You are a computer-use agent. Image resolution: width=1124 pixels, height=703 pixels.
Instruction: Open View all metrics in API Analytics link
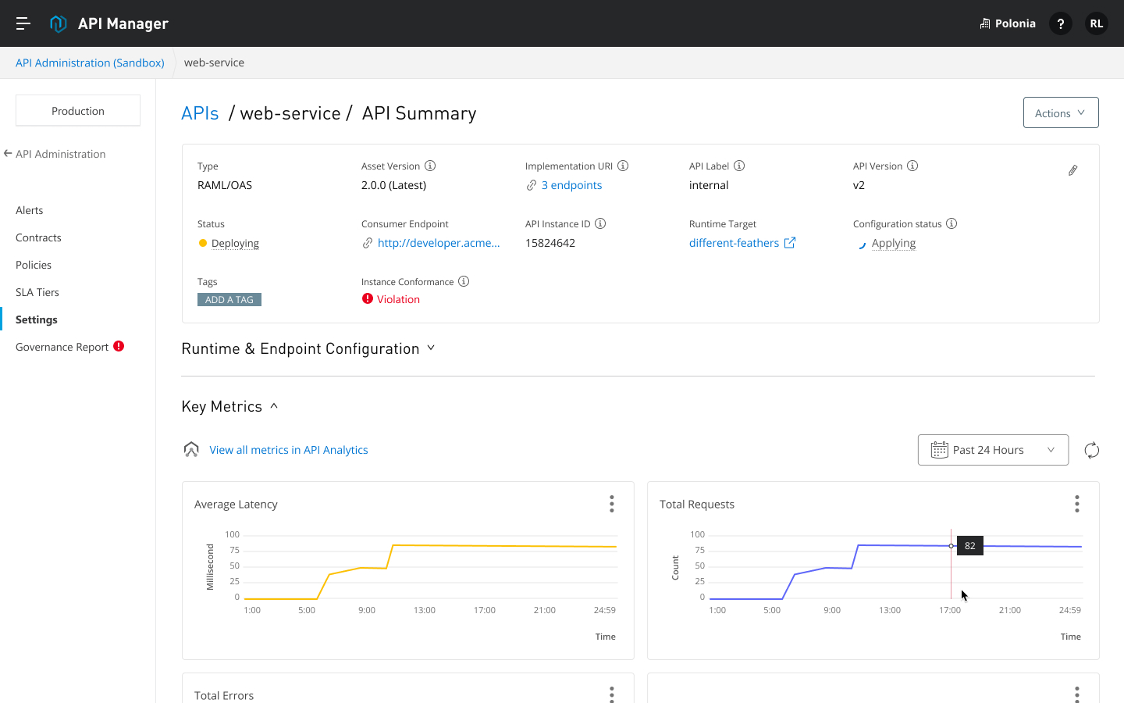[x=289, y=450]
